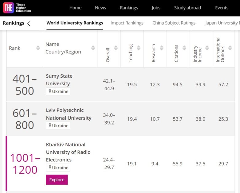240x193 pixels.
Task: Click the Times Higher Education logo
Action: tap(17, 8)
